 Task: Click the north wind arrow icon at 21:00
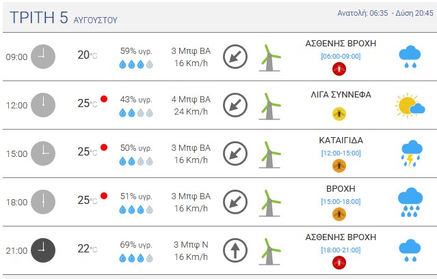point(235,250)
